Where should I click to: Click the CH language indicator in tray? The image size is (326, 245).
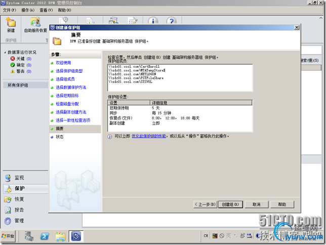206,236
